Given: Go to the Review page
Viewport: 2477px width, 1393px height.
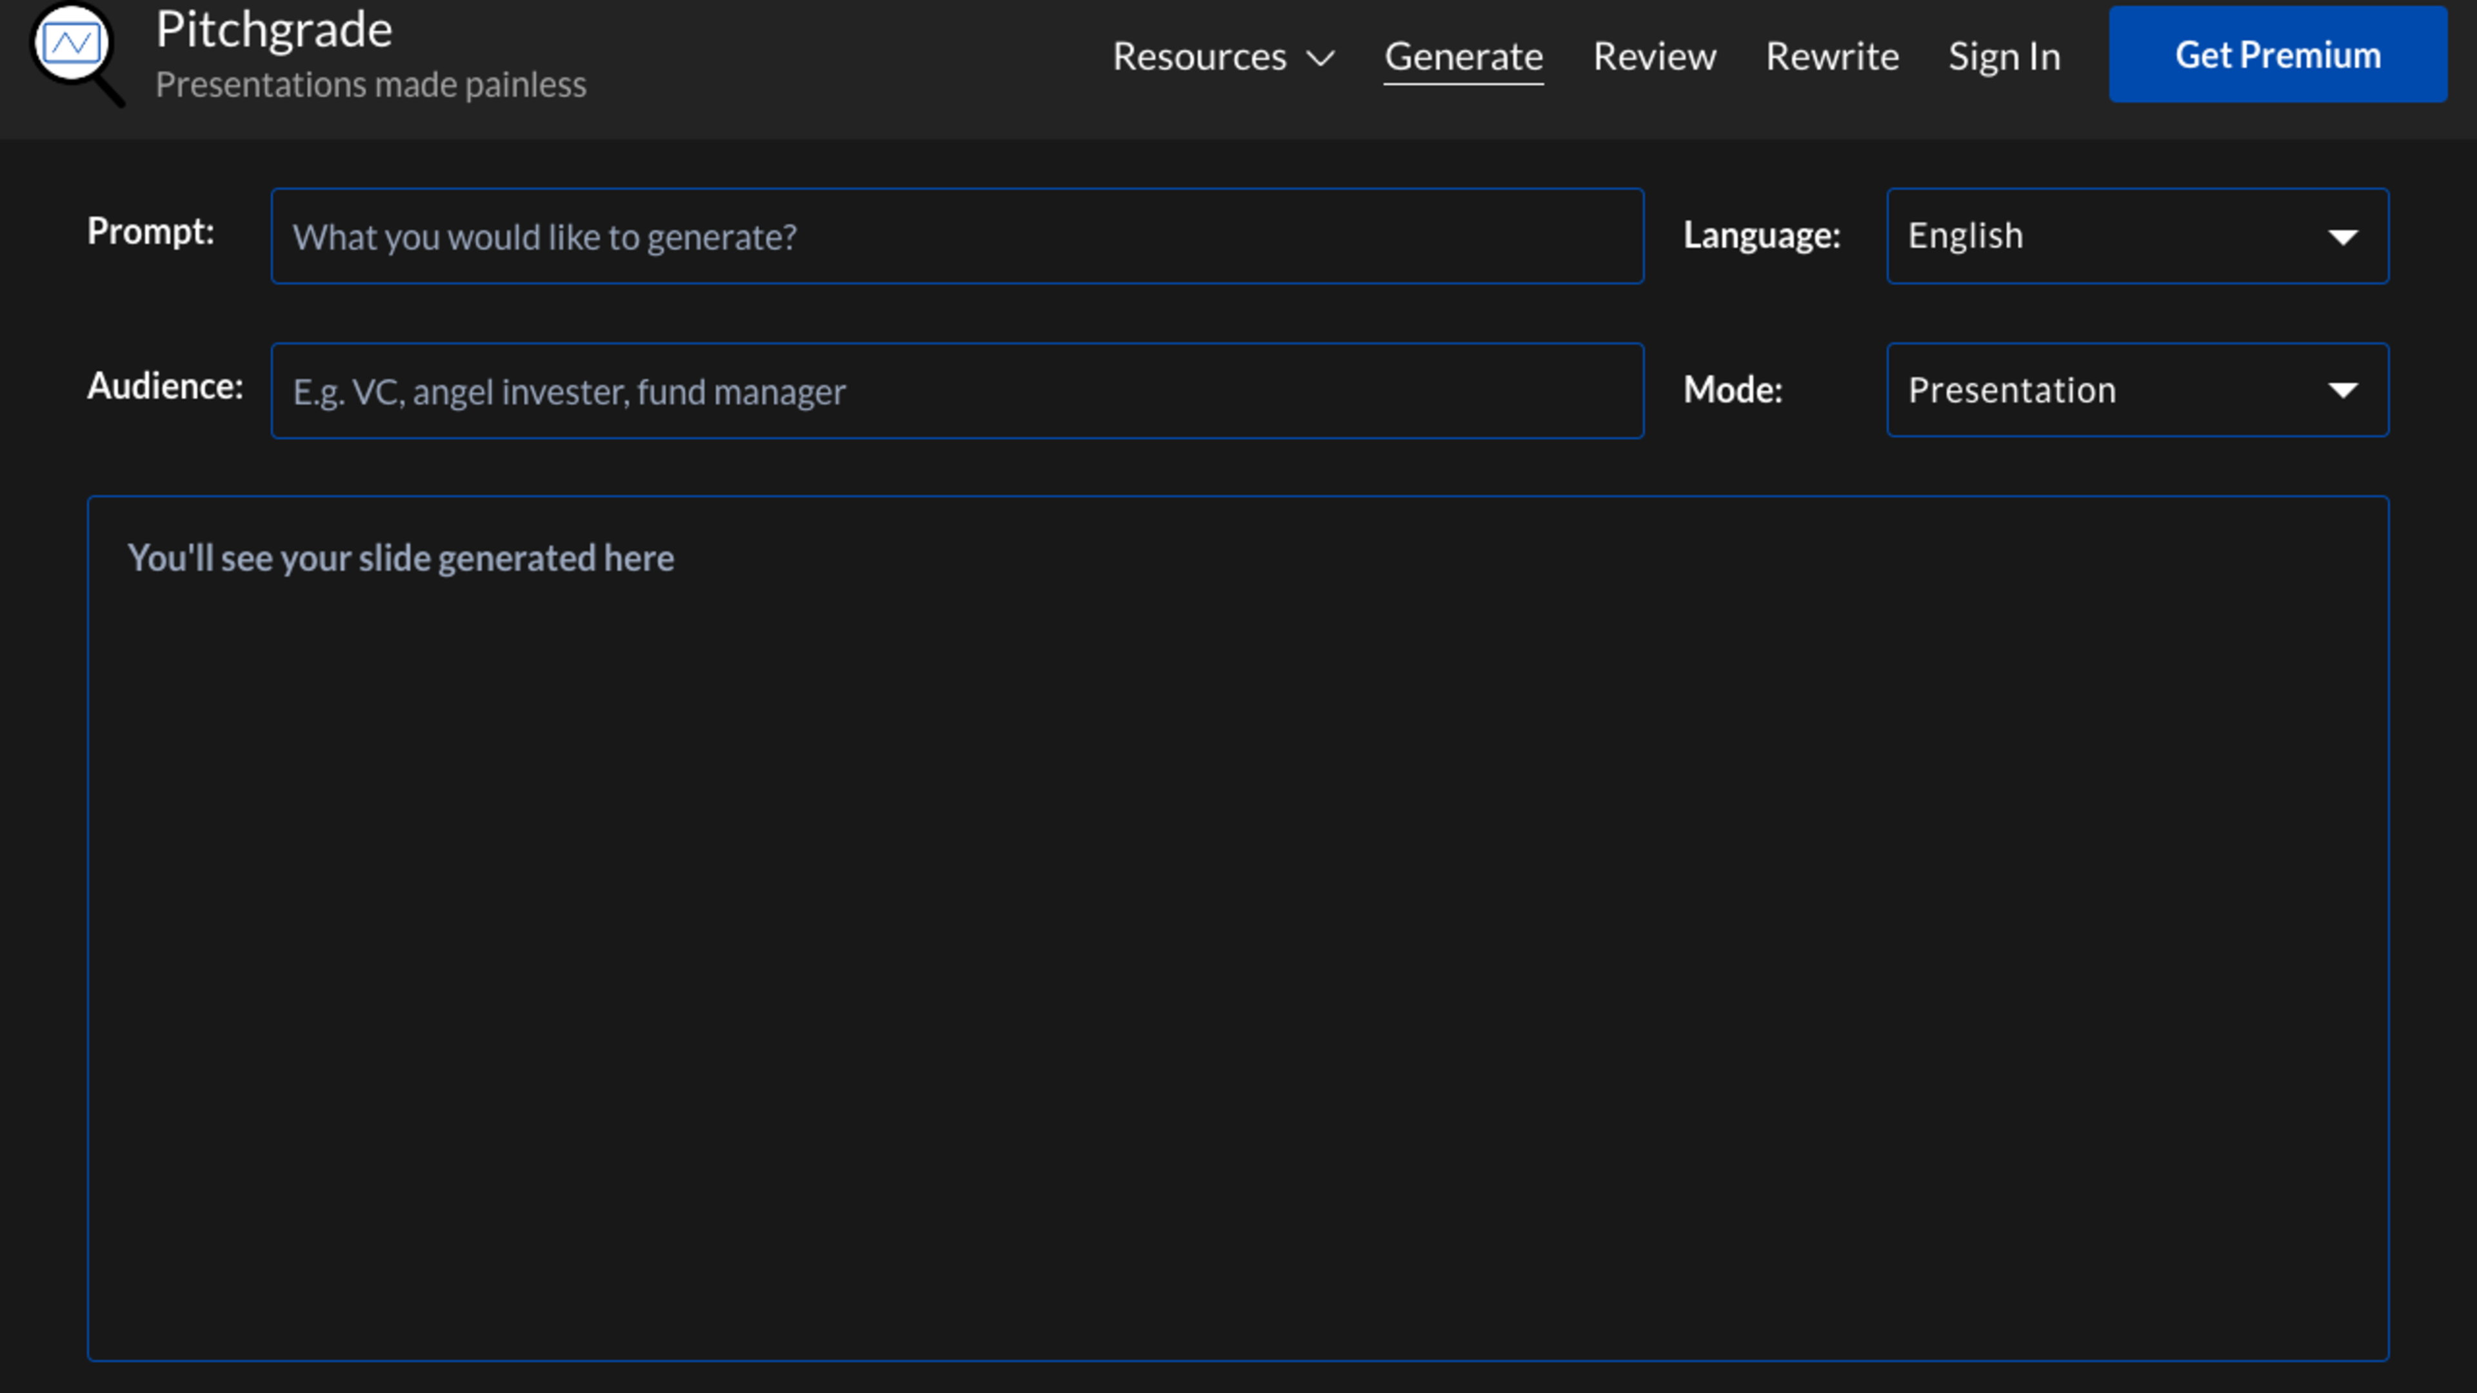Looking at the screenshot, I should pos(1654,55).
